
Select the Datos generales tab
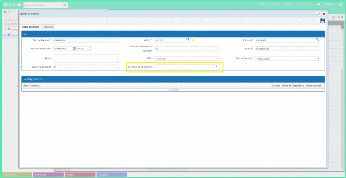click(31, 27)
